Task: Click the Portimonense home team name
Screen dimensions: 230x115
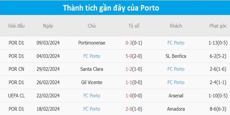Action: [92, 43]
